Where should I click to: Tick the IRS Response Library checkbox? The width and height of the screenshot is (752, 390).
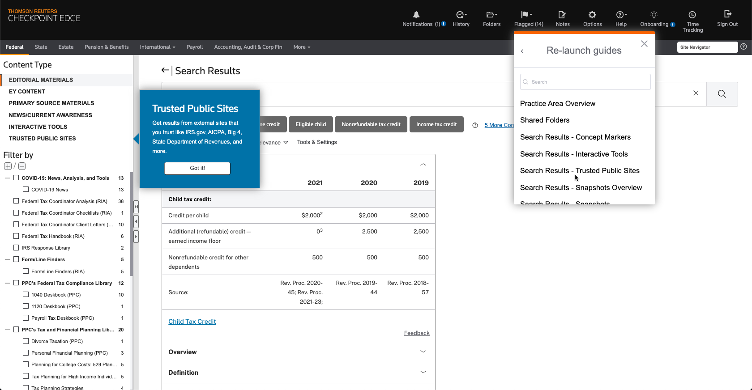coord(16,248)
